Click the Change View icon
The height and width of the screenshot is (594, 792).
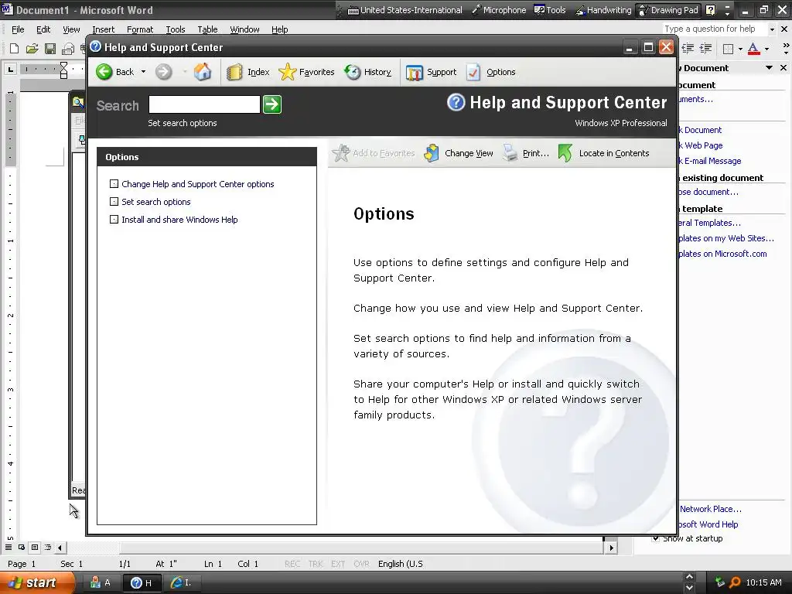(432, 153)
